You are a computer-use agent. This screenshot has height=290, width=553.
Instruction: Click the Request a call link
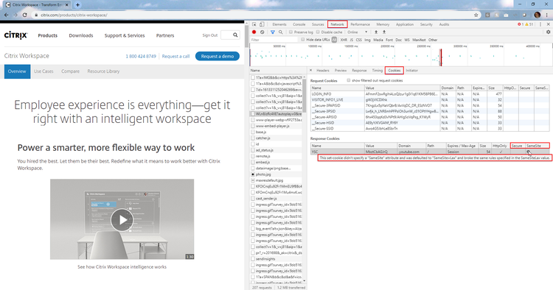(x=175, y=57)
